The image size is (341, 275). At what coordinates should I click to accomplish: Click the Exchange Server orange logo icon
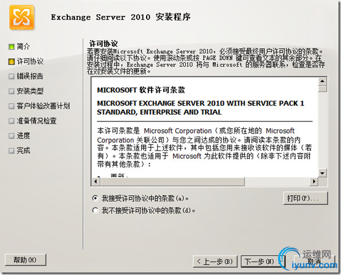pos(22,18)
